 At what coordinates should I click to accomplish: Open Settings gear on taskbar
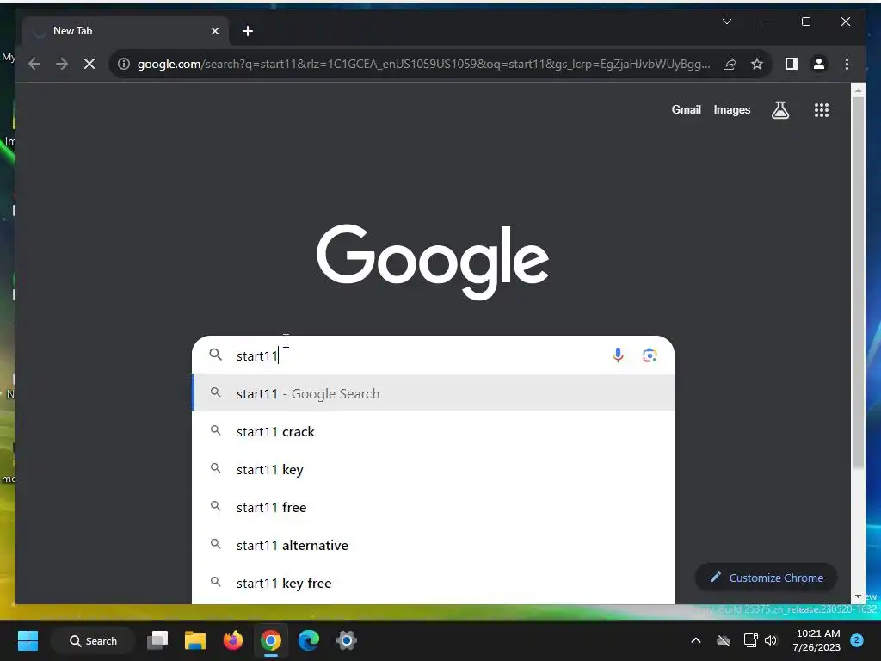tap(346, 640)
